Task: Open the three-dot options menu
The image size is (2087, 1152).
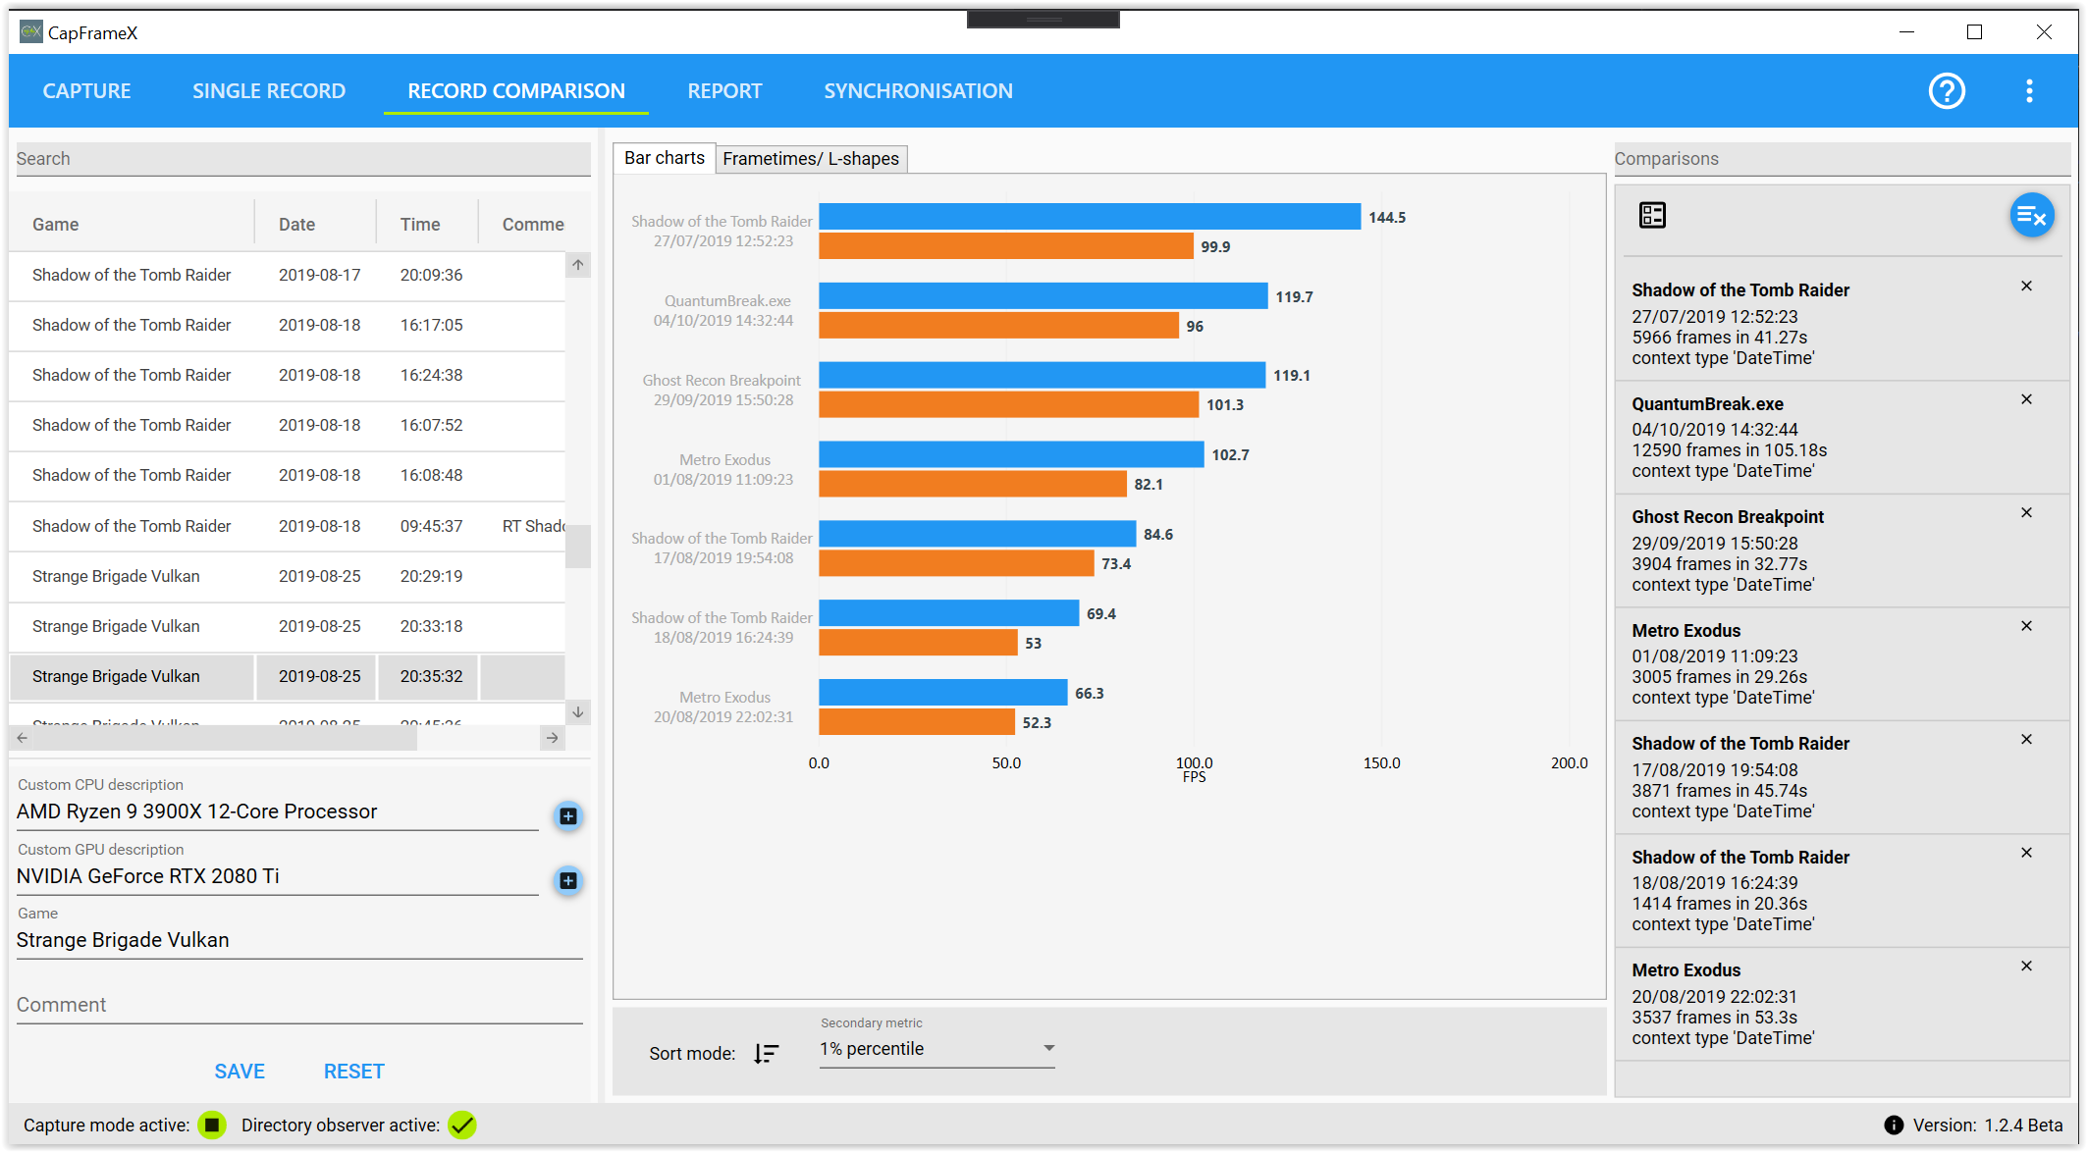Action: coord(2029,91)
